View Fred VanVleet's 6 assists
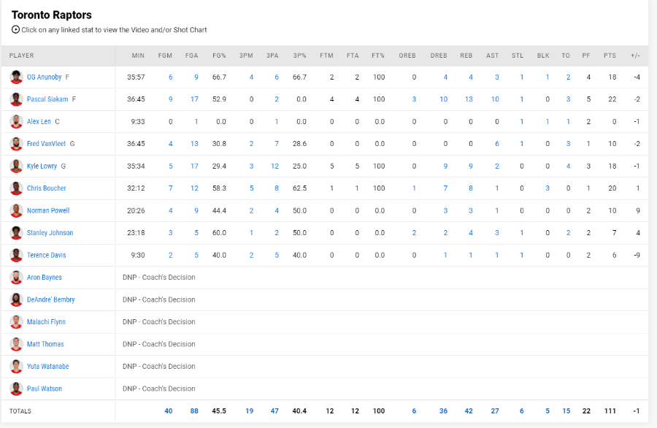Viewport: 657px width, 428px height. pos(497,144)
